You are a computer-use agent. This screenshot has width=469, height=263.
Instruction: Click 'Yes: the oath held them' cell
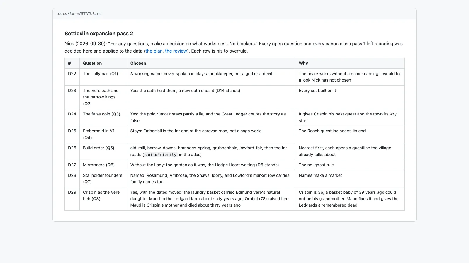click(211, 97)
